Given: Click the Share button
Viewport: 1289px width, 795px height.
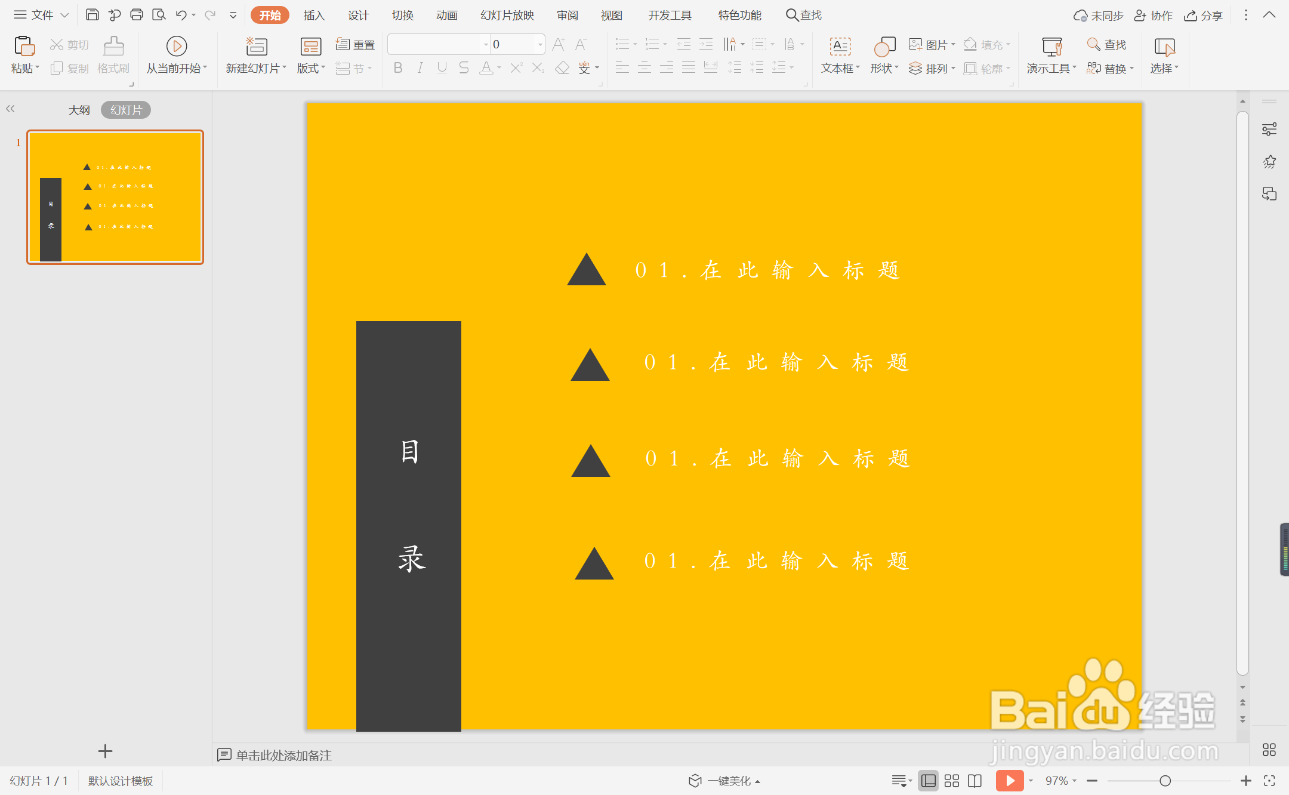Looking at the screenshot, I should [x=1204, y=16].
